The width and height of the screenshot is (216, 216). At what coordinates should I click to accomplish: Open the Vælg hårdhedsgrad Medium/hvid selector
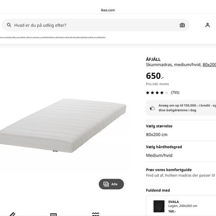pyautogui.click(x=181, y=151)
